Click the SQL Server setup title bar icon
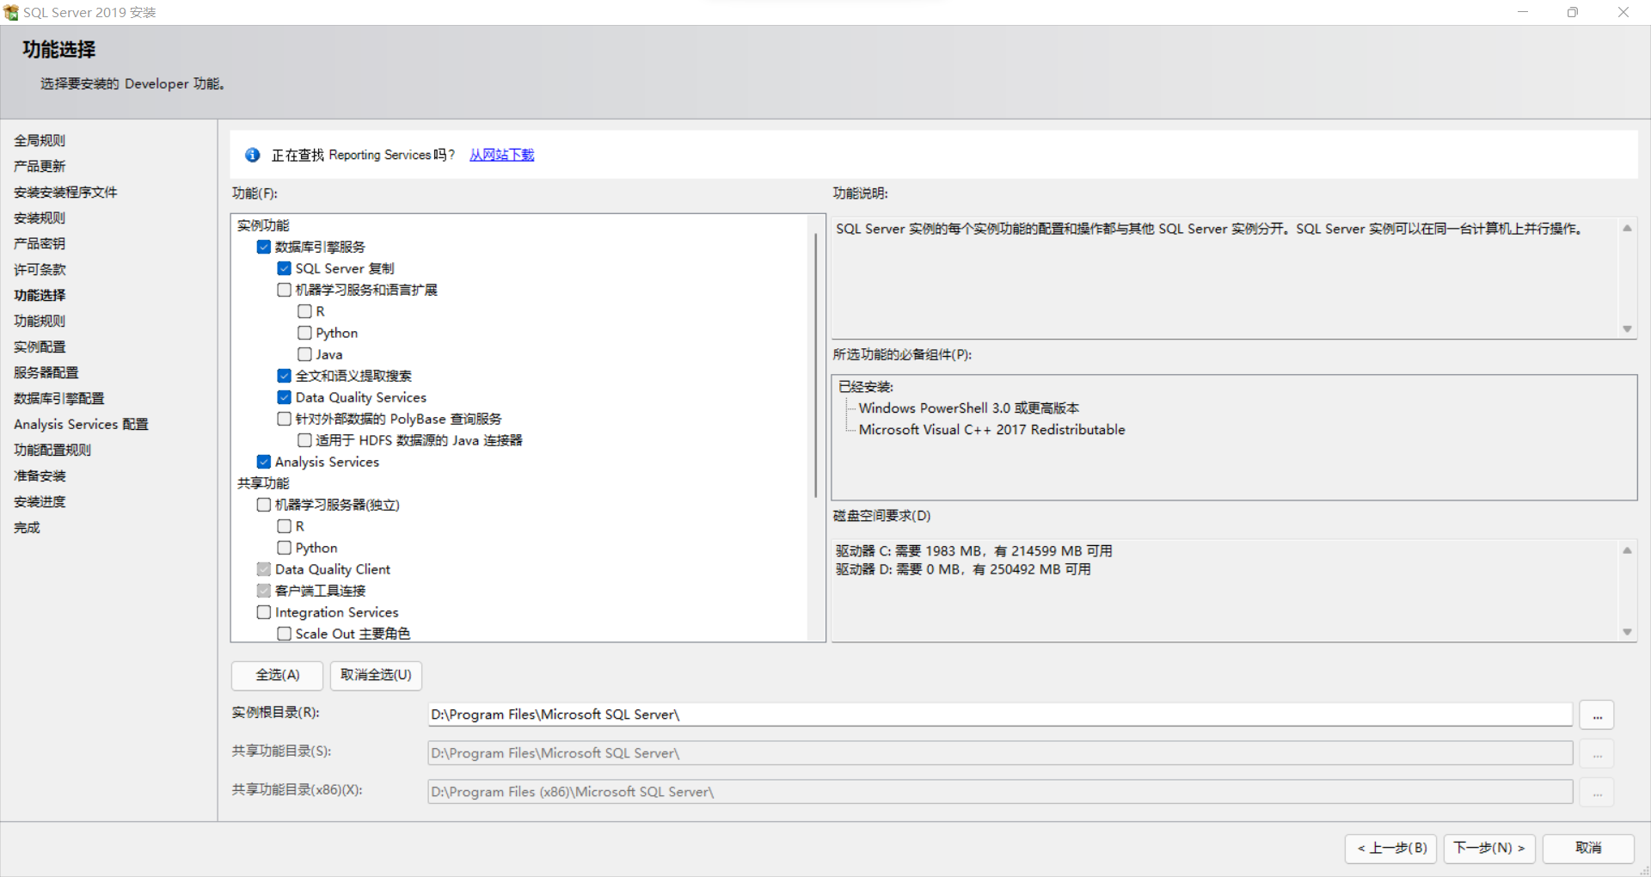Screen dimensions: 1651x877 11,12
